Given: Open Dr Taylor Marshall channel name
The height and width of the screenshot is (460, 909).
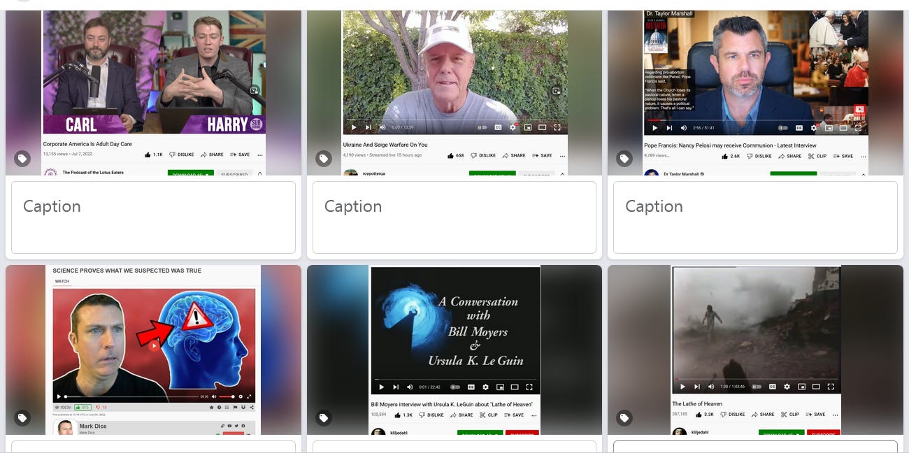Looking at the screenshot, I should point(683,173).
